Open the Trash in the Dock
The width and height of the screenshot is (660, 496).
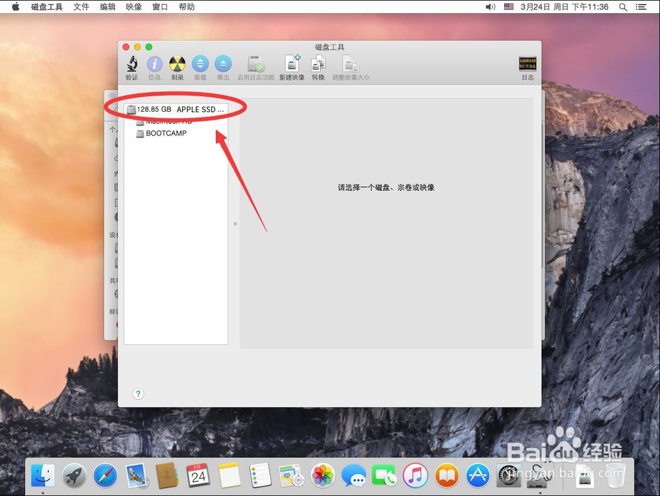click(x=616, y=476)
